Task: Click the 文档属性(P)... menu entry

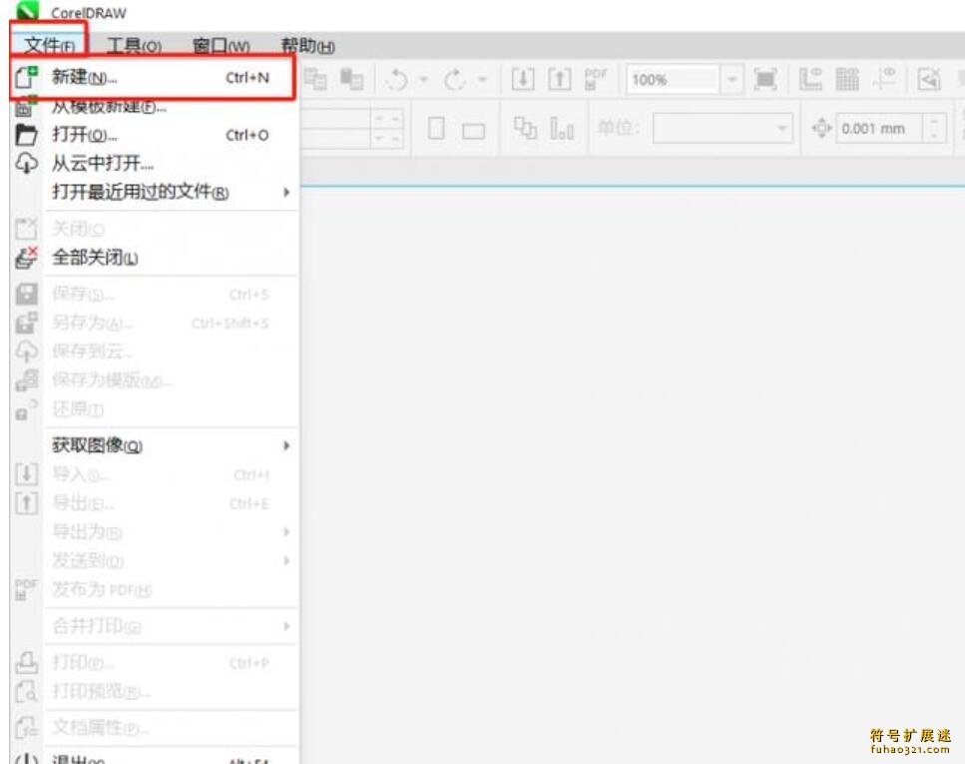Action: click(x=153, y=728)
